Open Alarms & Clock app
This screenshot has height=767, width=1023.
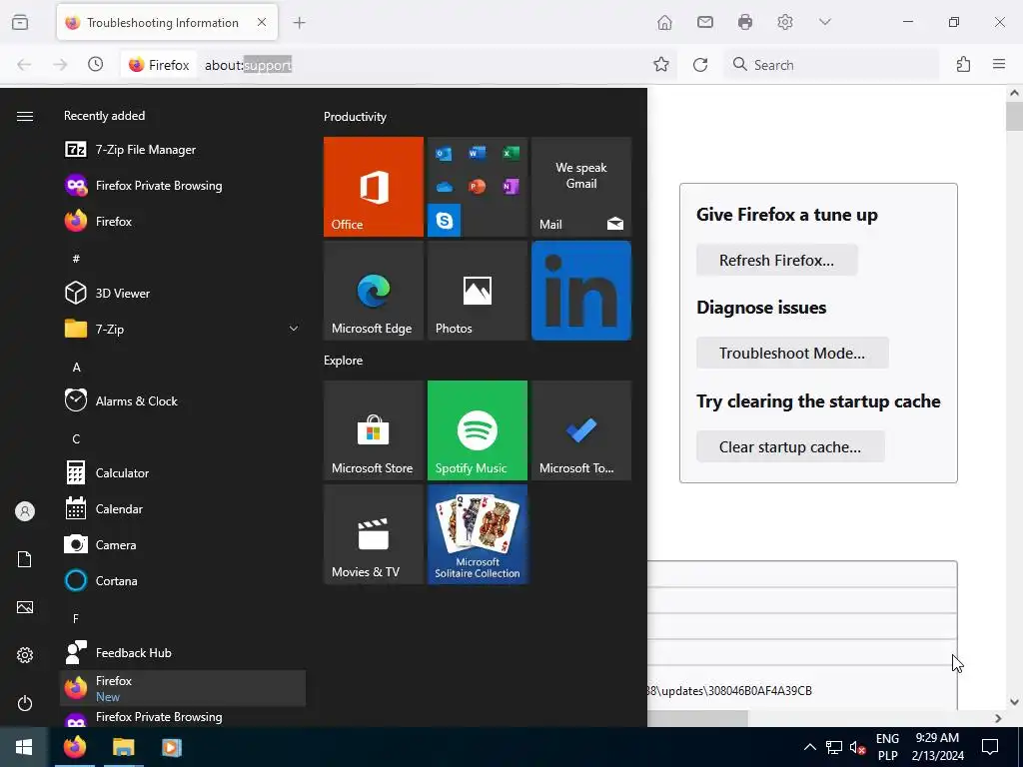[x=183, y=400]
